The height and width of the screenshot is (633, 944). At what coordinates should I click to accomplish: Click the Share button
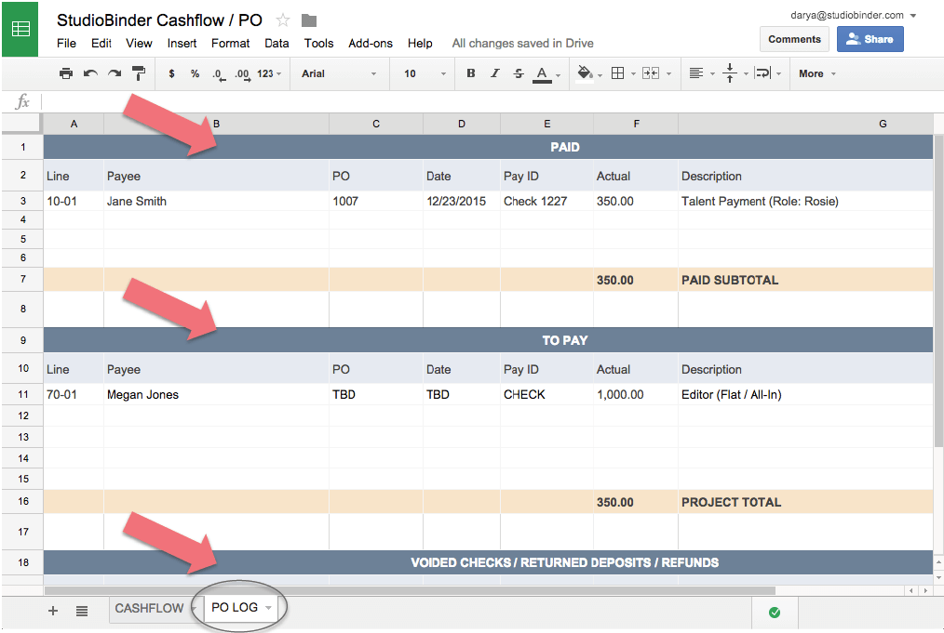coord(870,39)
